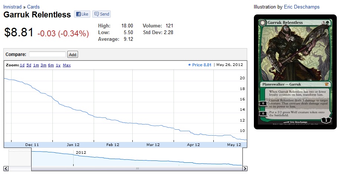This screenshot has width=339, height=179.
Task: Click the right scroll arrow under chart
Action: click(x=245, y=169)
